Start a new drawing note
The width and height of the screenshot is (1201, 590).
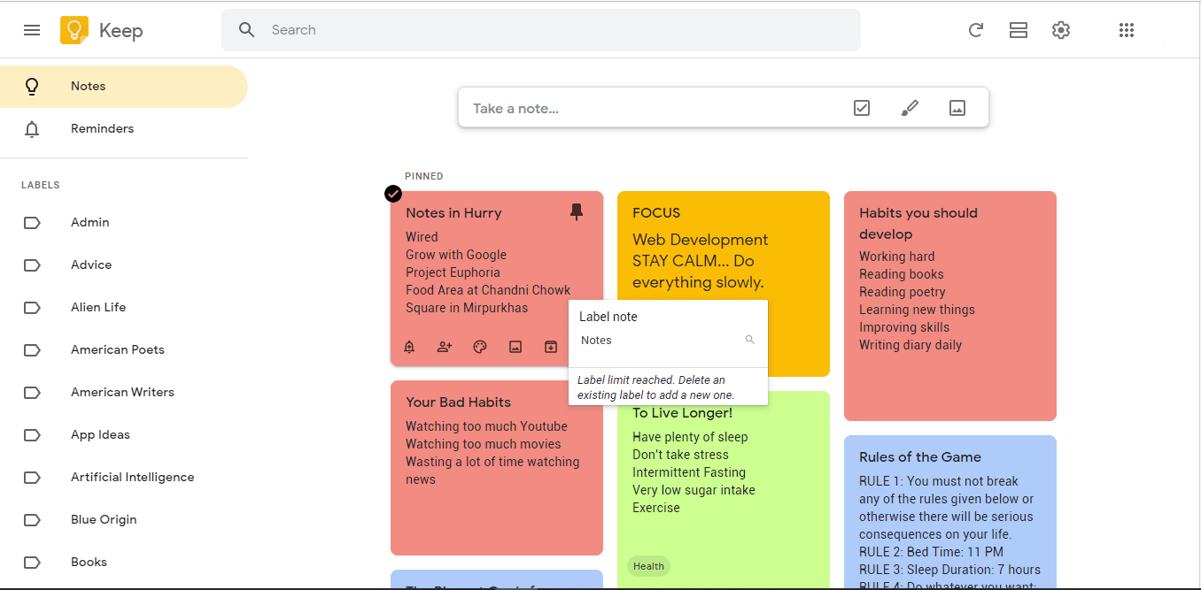coord(909,107)
